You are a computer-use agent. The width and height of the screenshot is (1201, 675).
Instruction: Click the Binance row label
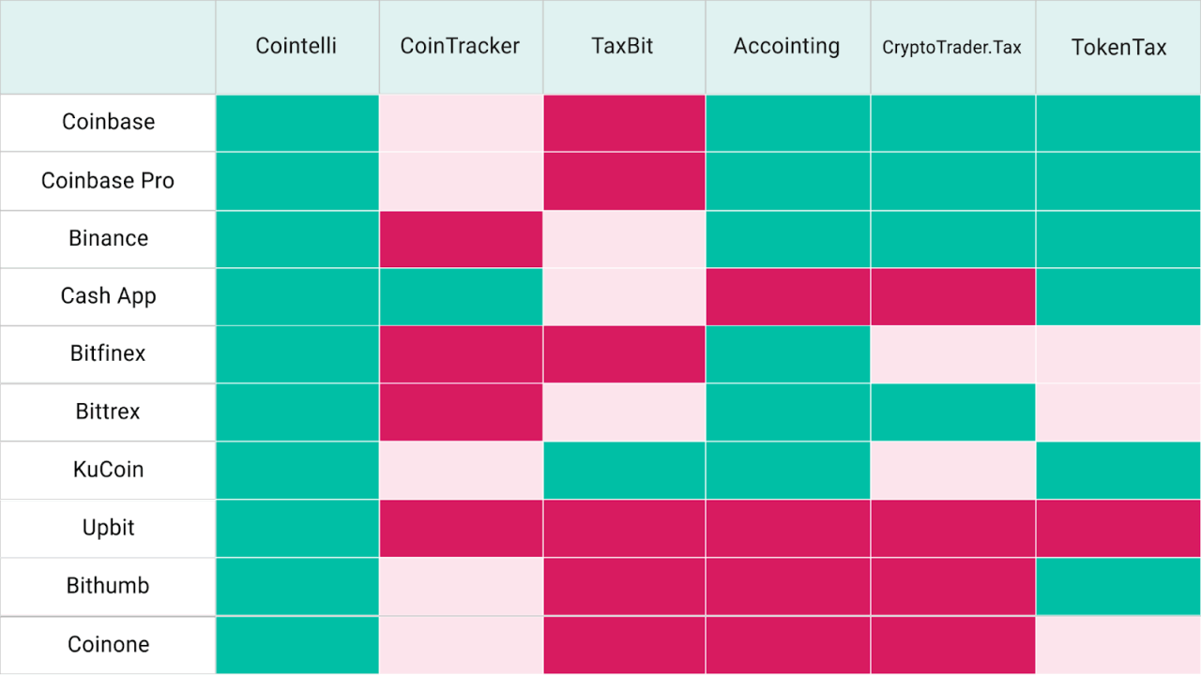[x=108, y=238]
